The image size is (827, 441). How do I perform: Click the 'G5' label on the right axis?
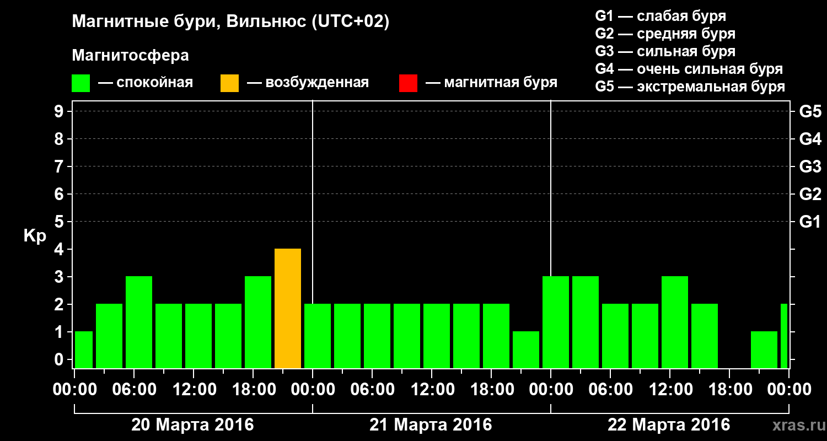pyautogui.click(x=810, y=111)
